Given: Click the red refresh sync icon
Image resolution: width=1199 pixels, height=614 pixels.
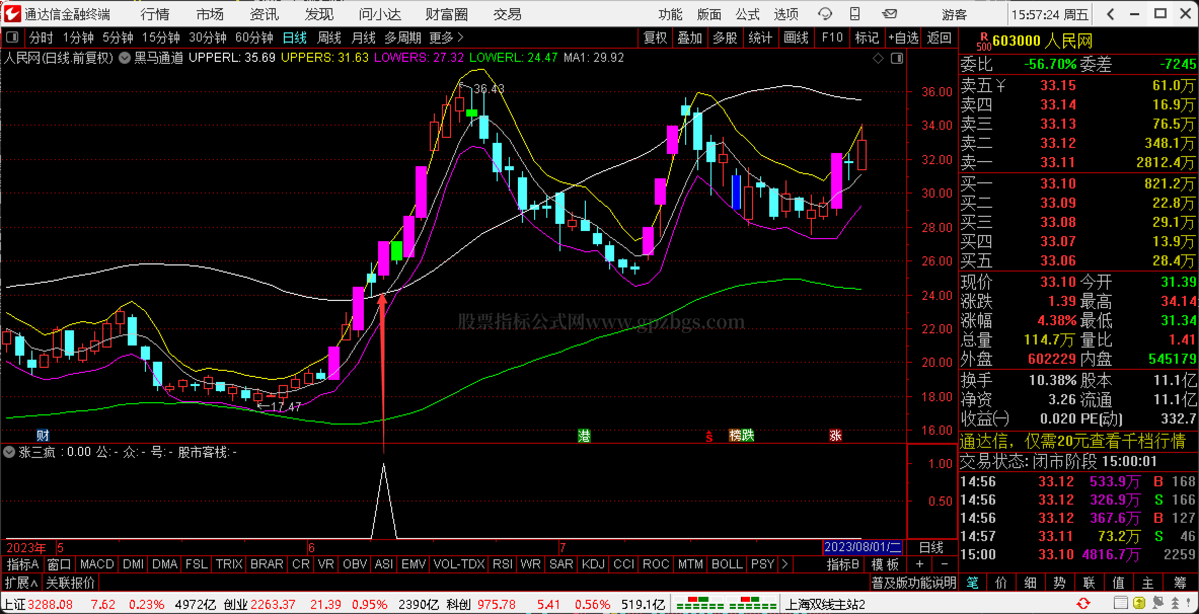Looking at the screenshot, I should click(1083, 603).
